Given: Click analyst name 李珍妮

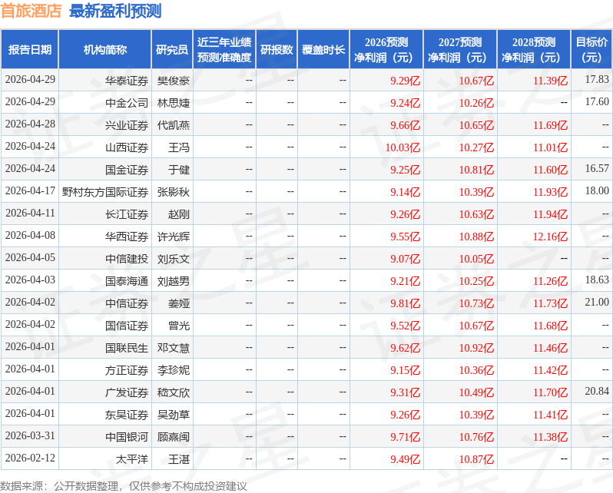Looking at the screenshot, I should point(174,370).
